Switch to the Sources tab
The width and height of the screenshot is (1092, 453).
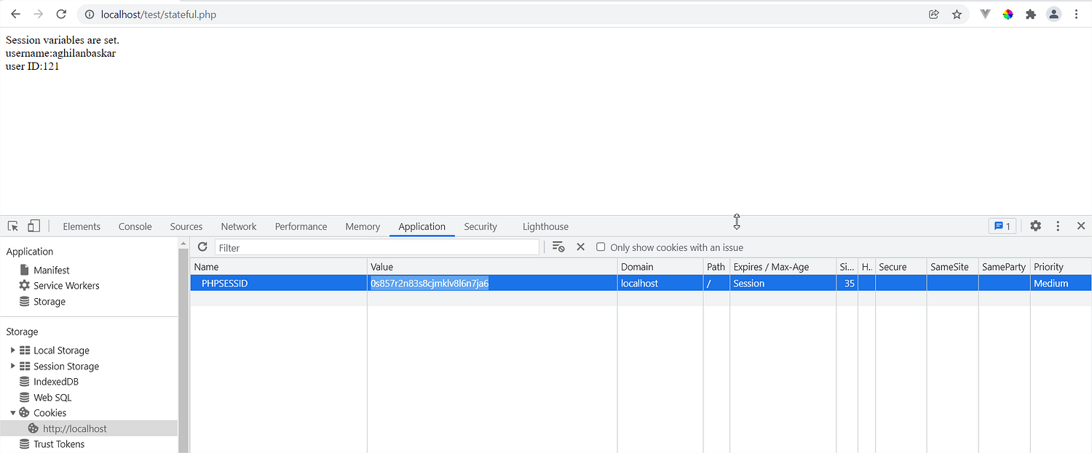click(x=186, y=226)
